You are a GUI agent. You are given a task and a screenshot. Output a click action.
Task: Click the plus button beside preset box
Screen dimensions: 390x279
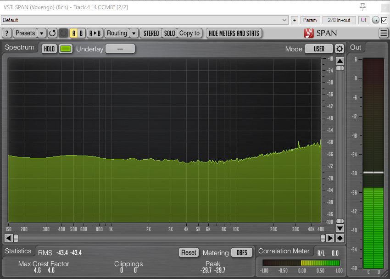(x=295, y=20)
